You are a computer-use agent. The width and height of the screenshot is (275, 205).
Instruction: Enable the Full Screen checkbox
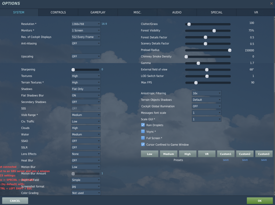tap(143, 138)
